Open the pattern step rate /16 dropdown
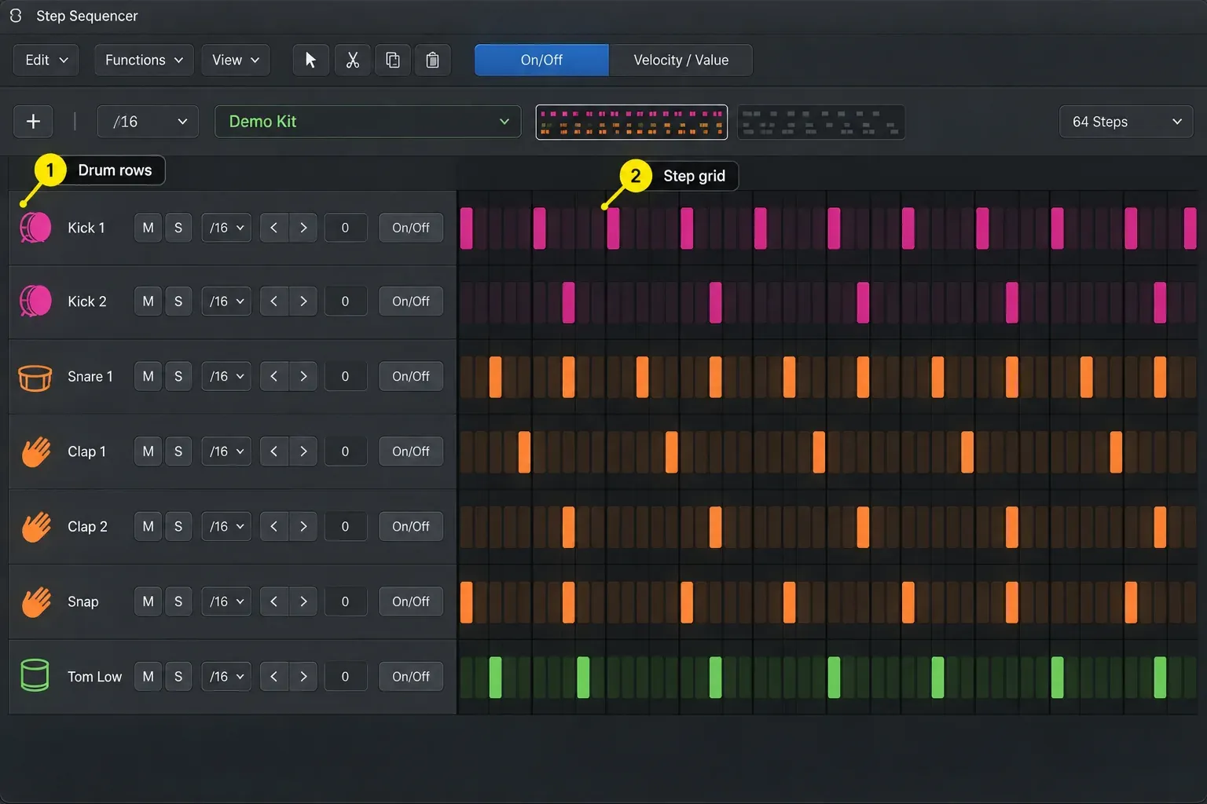1207x804 pixels. click(x=148, y=122)
